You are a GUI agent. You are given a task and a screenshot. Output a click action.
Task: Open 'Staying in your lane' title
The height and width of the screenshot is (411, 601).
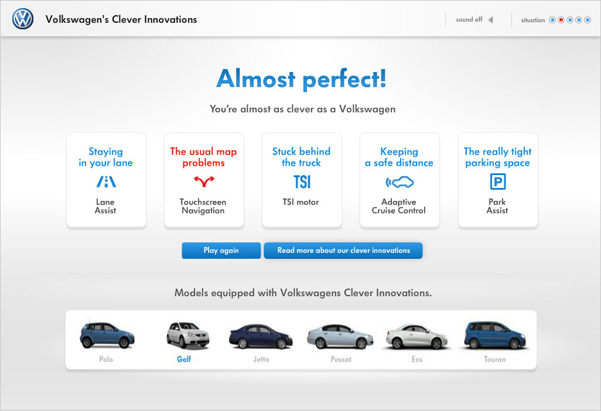pos(106,157)
